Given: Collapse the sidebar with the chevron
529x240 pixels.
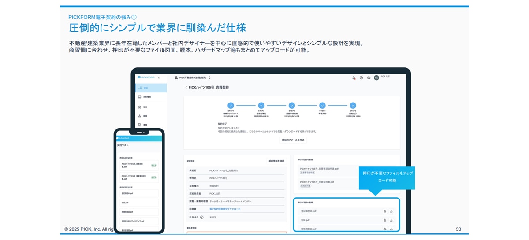Looking at the screenshot, I should coord(159,78).
